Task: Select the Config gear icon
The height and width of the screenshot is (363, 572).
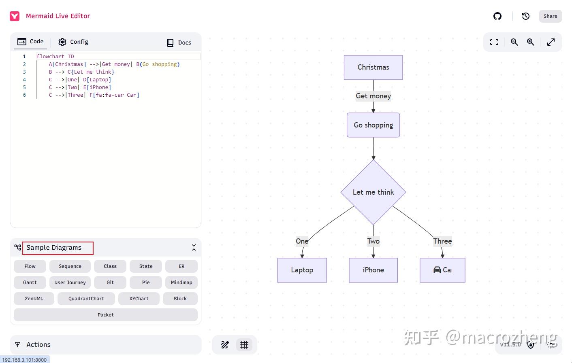Action: [x=63, y=42]
